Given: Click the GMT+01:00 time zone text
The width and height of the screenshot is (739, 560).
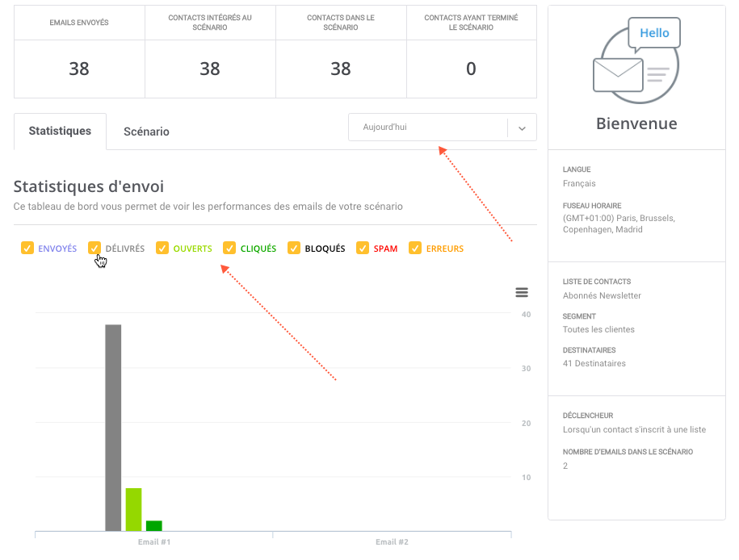Looking at the screenshot, I should point(619,224).
